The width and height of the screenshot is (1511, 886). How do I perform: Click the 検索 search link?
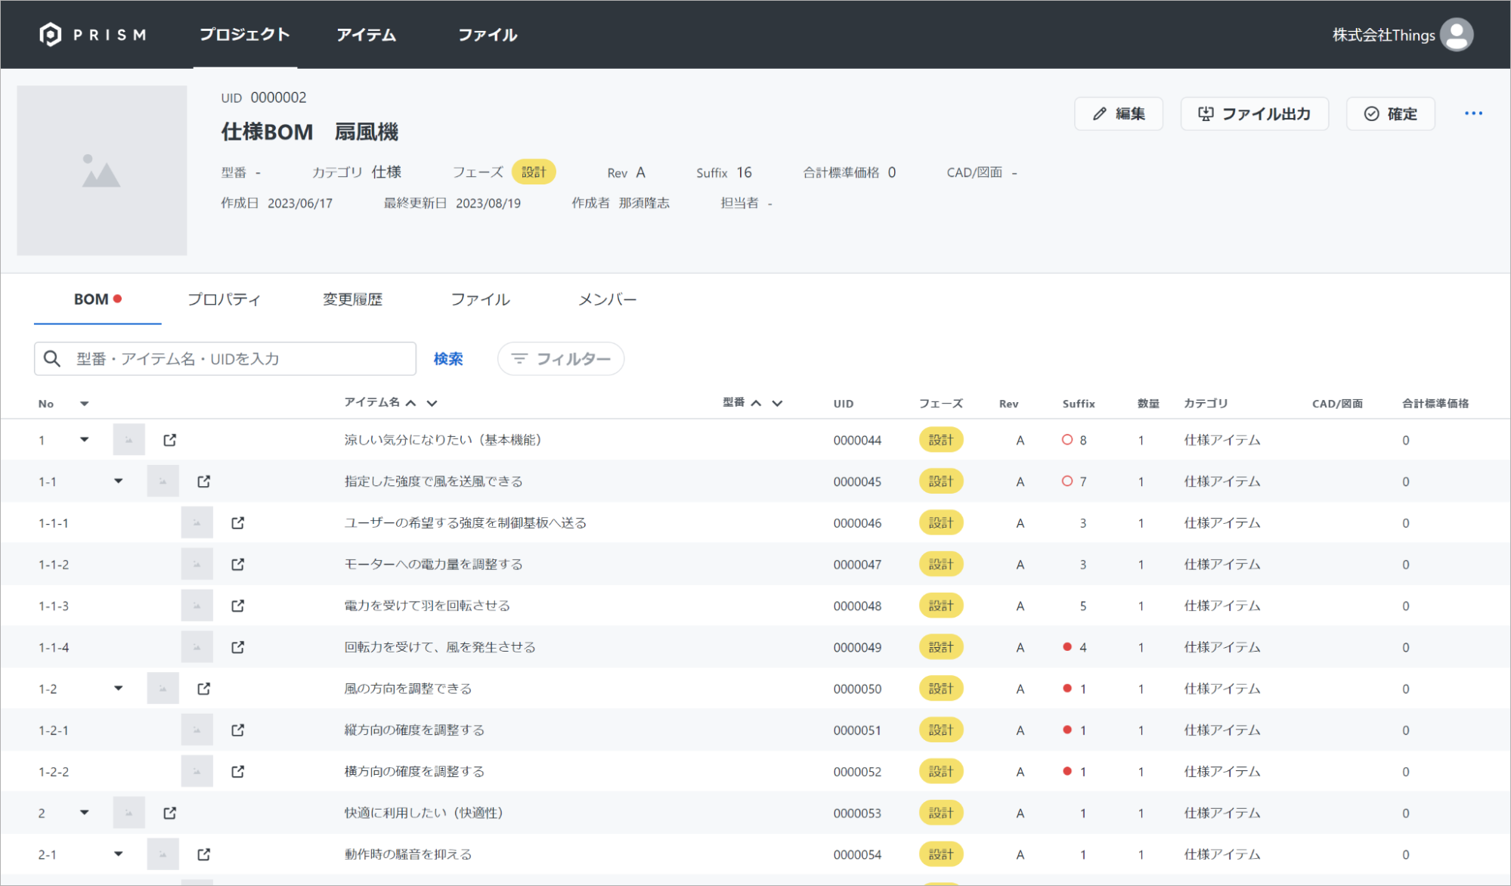click(447, 358)
